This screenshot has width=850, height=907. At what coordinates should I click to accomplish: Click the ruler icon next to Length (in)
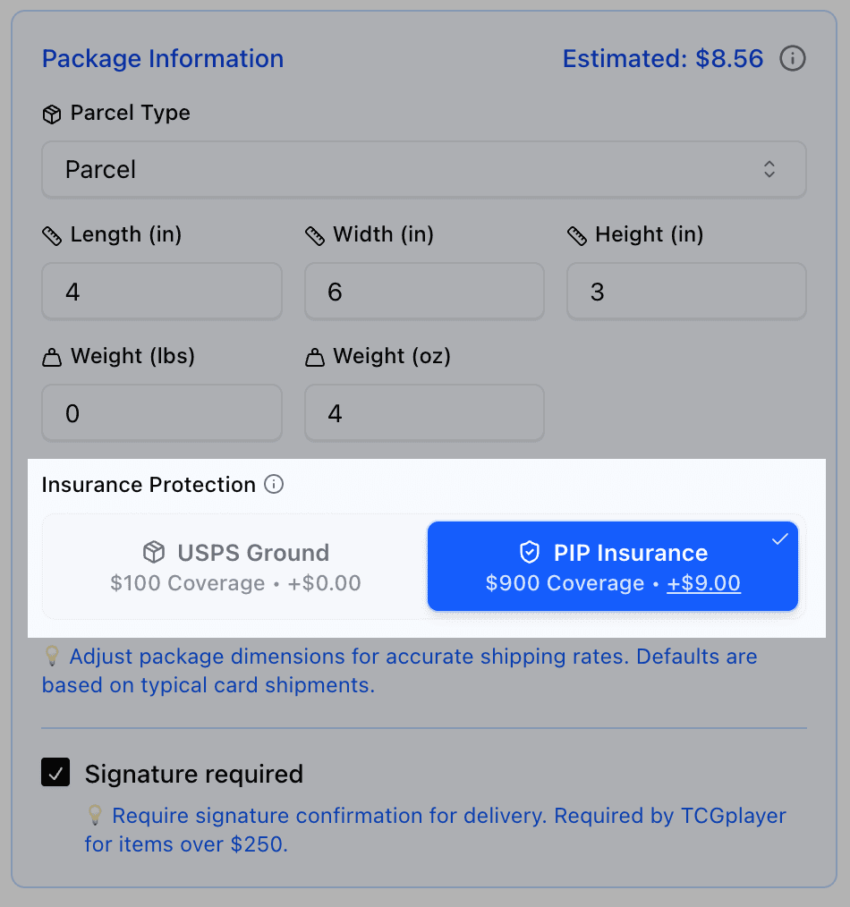coord(51,234)
